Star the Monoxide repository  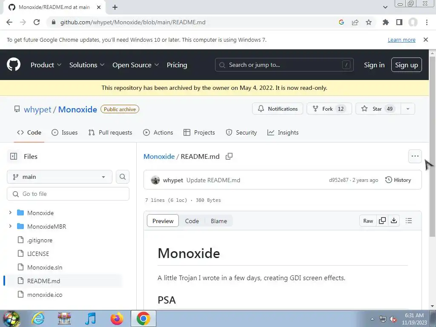[378, 109]
